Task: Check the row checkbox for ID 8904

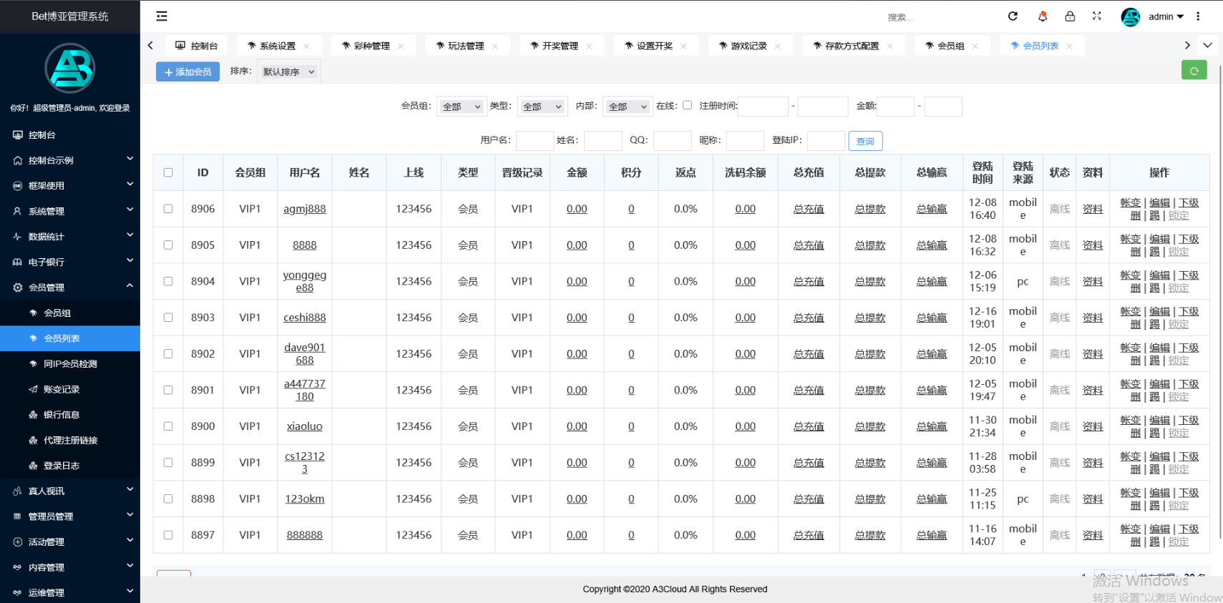Action: click(168, 281)
